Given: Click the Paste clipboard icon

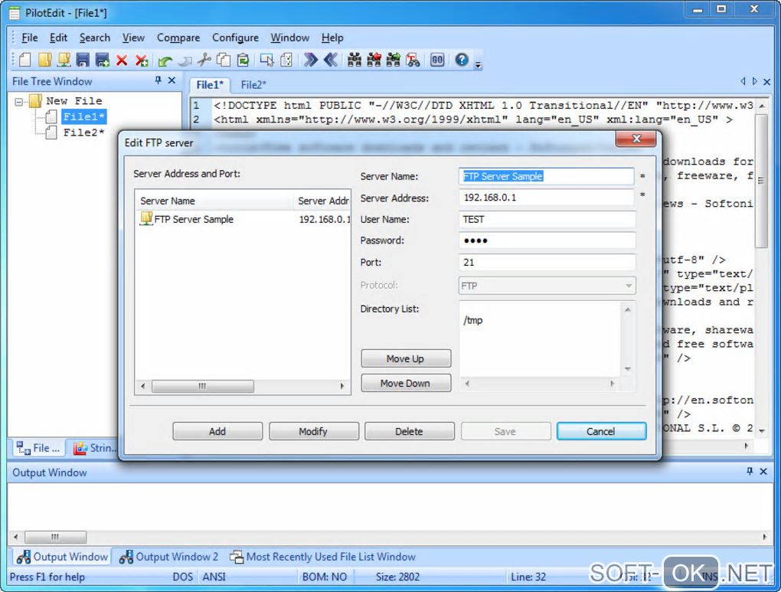Looking at the screenshot, I should 243,61.
